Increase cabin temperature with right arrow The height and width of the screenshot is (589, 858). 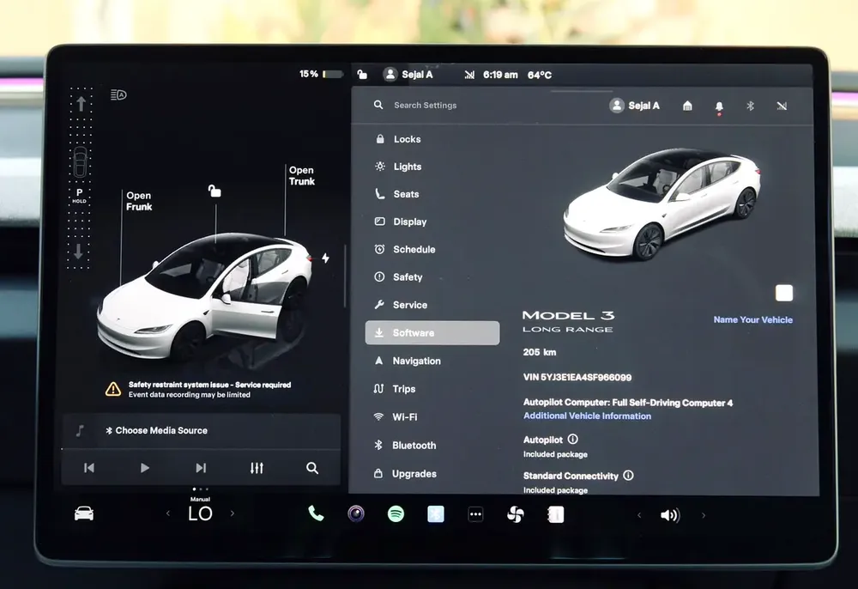pyautogui.click(x=233, y=513)
